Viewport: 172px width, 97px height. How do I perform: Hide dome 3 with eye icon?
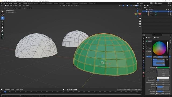pyautogui.click(x=169, y=15)
